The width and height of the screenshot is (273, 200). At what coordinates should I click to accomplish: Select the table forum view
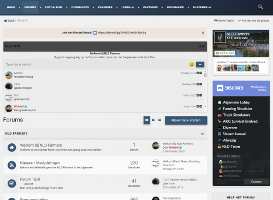[x=147, y=120]
